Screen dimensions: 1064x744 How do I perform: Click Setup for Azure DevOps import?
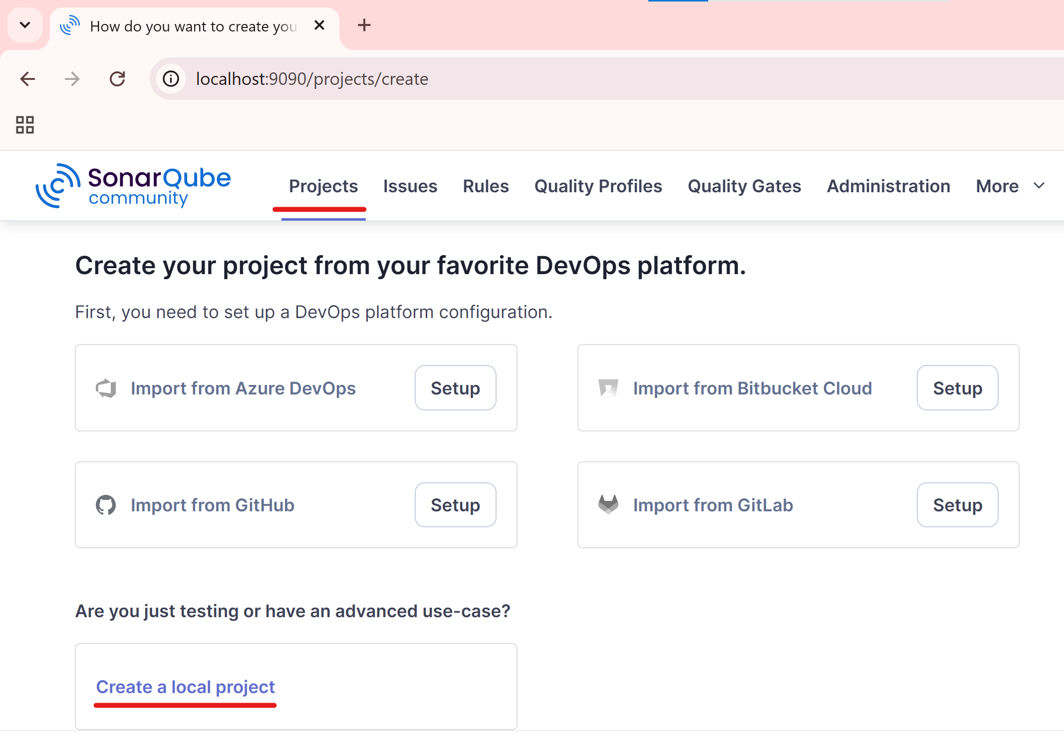click(456, 388)
